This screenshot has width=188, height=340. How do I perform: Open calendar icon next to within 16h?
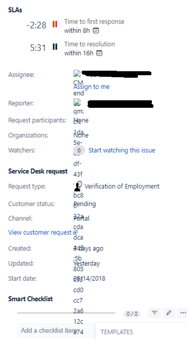pyautogui.click(x=99, y=53)
